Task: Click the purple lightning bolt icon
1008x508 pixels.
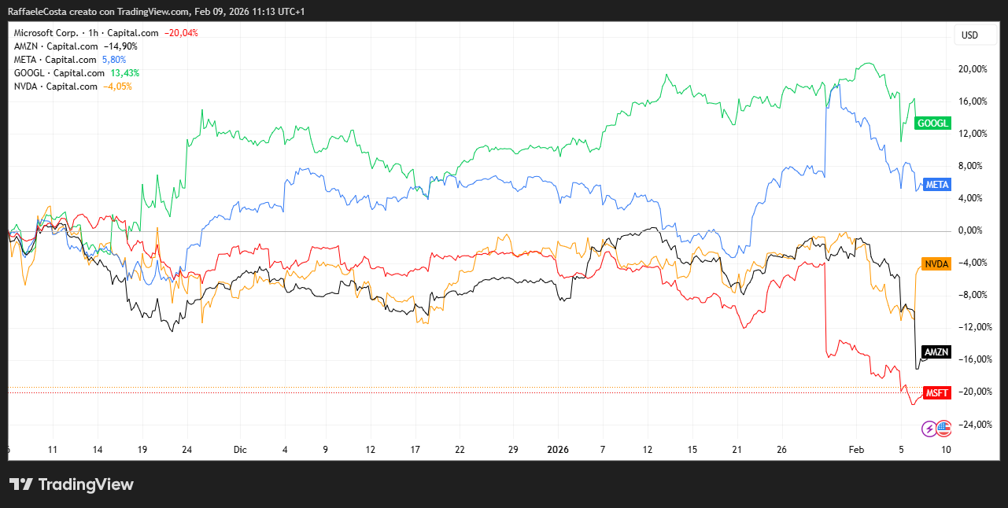Action: coord(930,429)
